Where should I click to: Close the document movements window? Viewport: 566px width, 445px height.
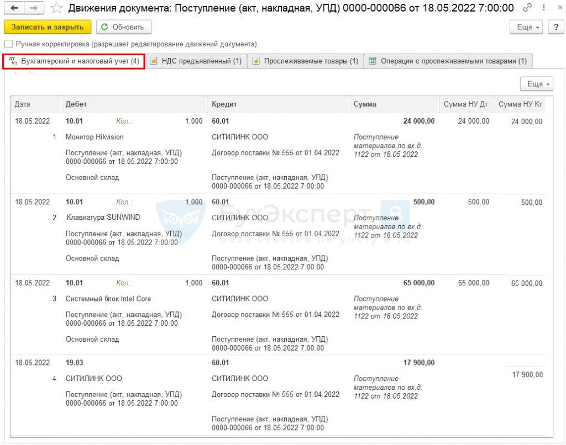point(560,7)
